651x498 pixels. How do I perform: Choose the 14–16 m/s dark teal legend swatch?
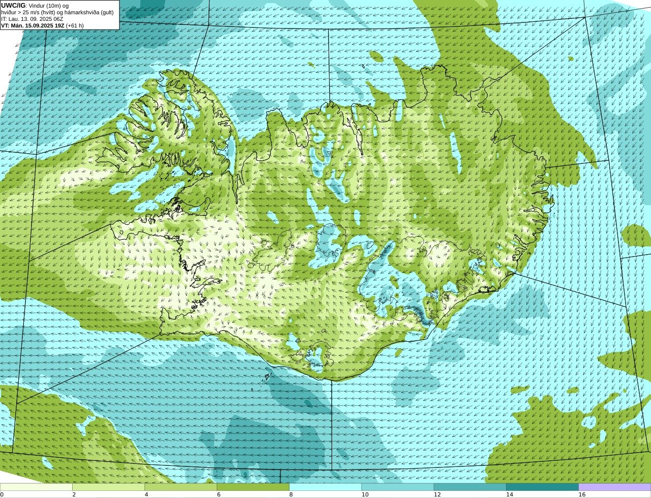click(543, 487)
